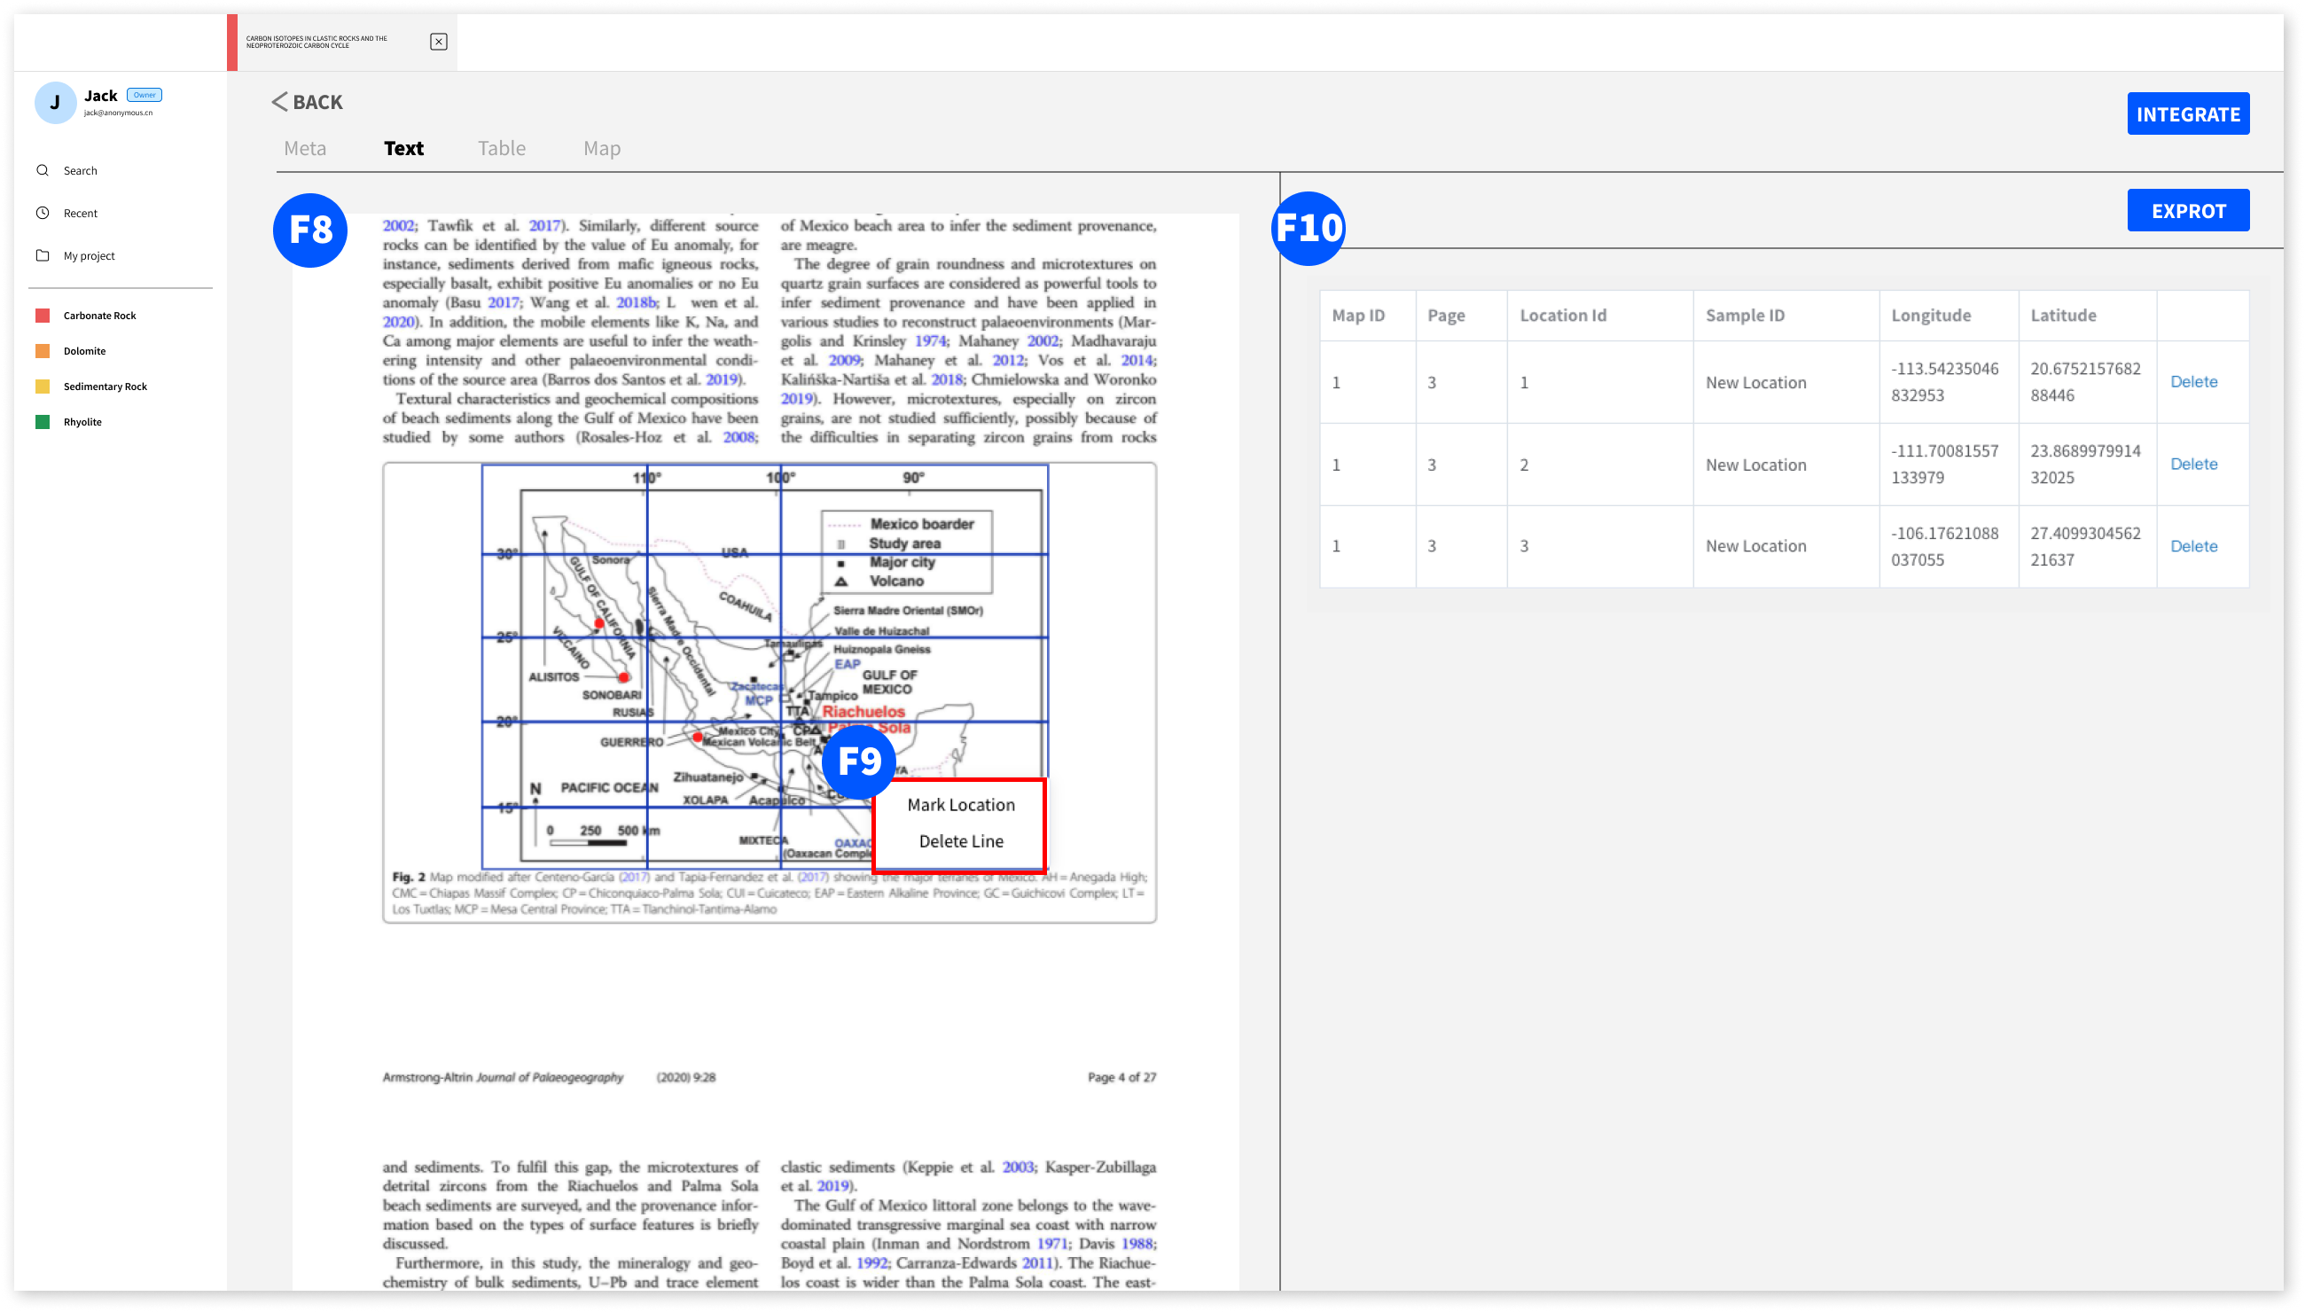2305x1312 pixels.
Task: Click the Search magnifier icon in sidebar
Action: point(43,170)
